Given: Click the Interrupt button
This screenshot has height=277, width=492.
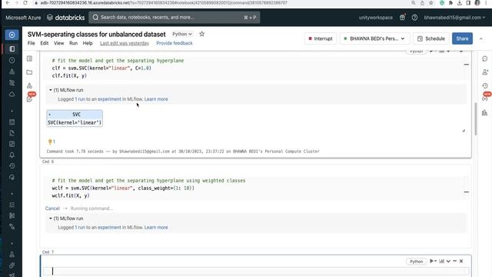Looking at the screenshot, I should [321, 38].
